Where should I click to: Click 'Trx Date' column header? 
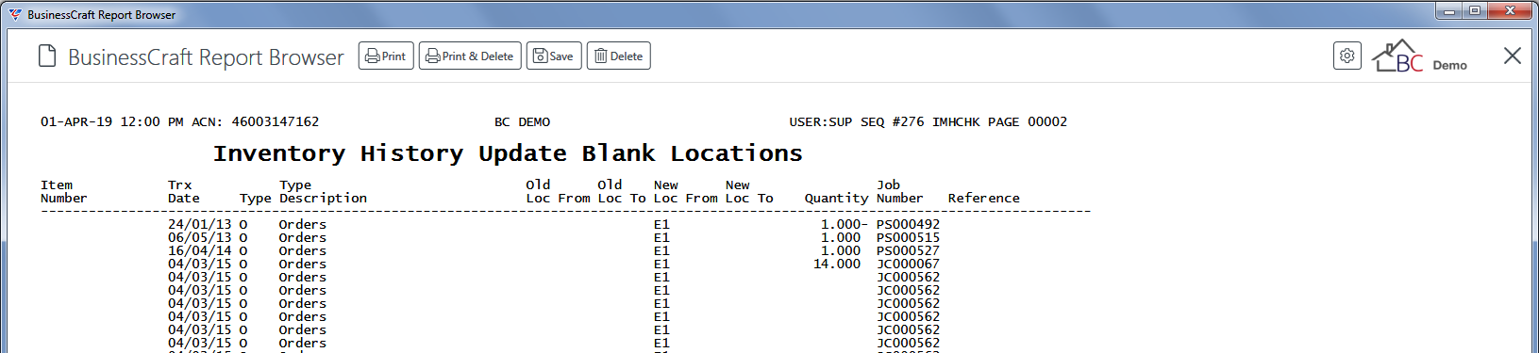(184, 192)
